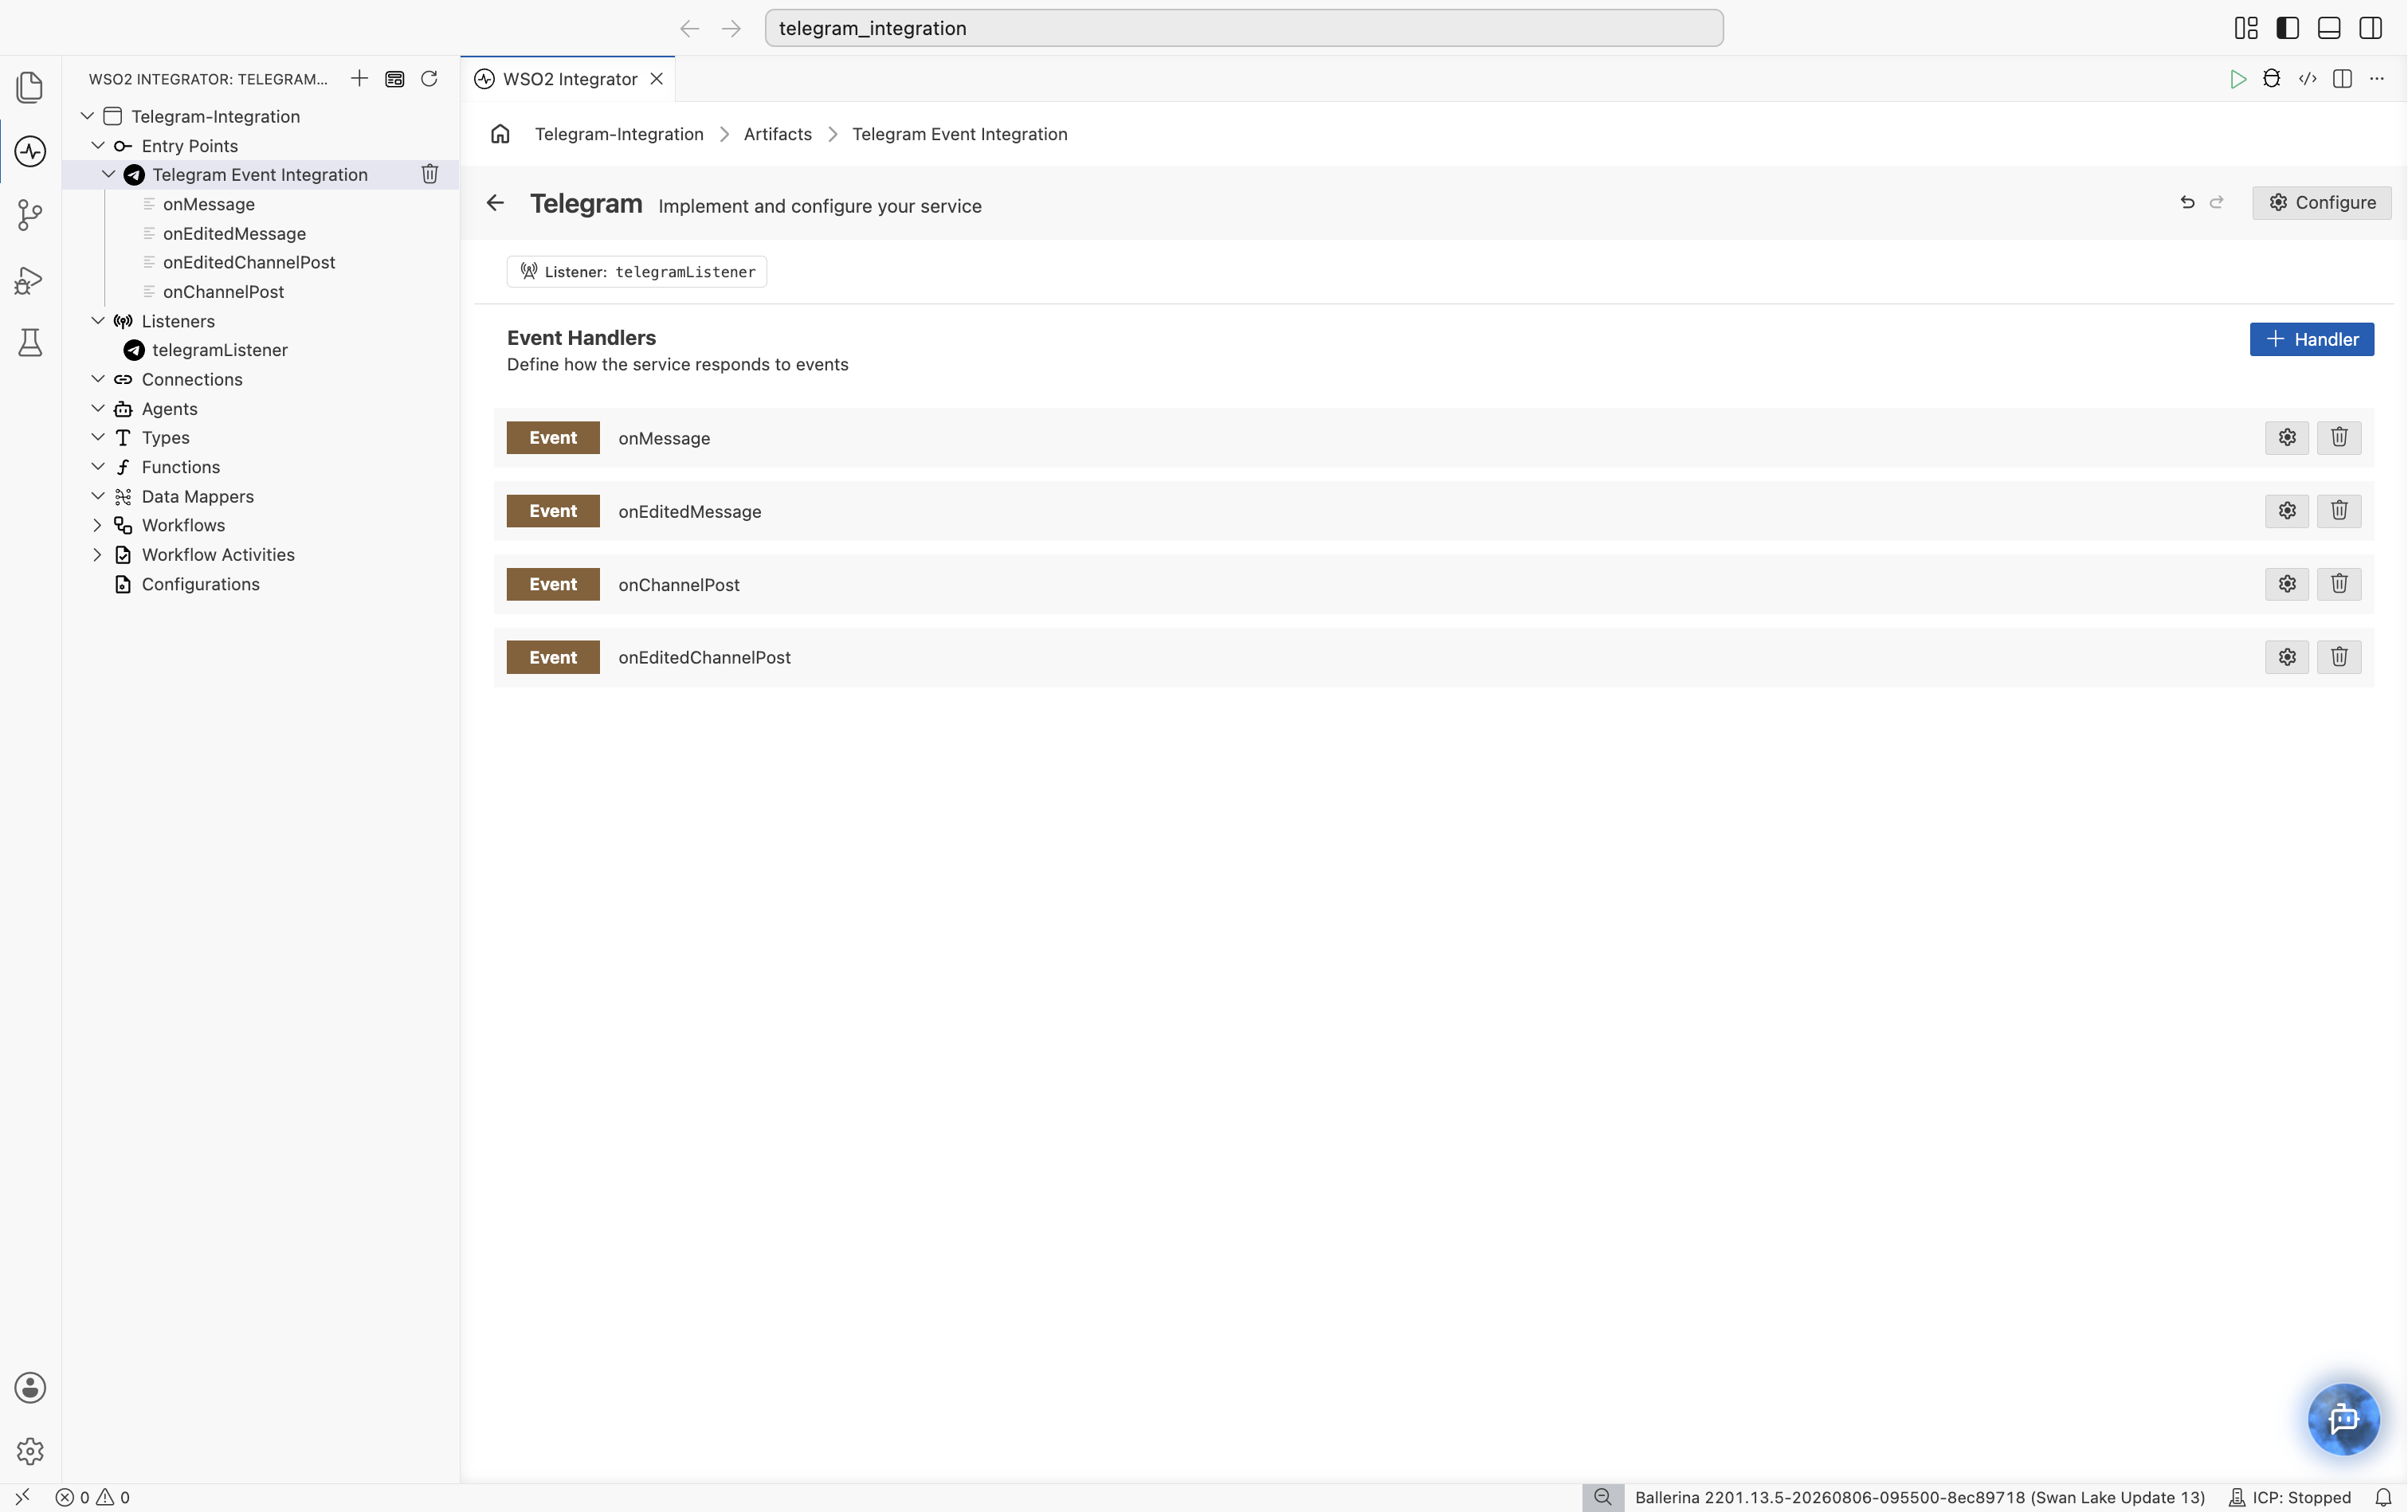Open Telegram-Integration breadcrumb

pos(619,134)
